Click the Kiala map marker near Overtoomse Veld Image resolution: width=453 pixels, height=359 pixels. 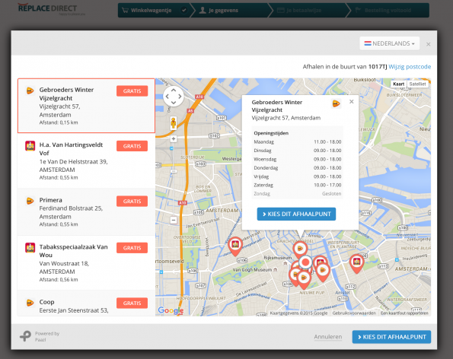click(235, 246)
